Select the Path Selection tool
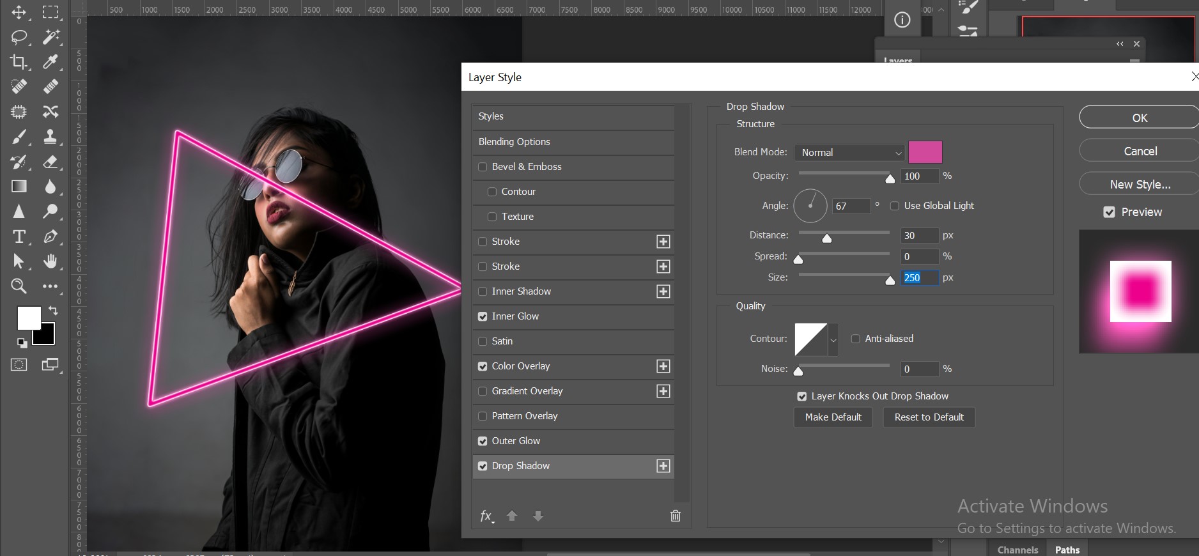Screen dimensions: 1199x556 click(x=19, y=261)
